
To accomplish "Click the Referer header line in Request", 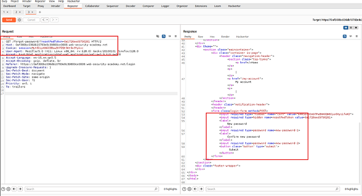I will click(70, 64).
